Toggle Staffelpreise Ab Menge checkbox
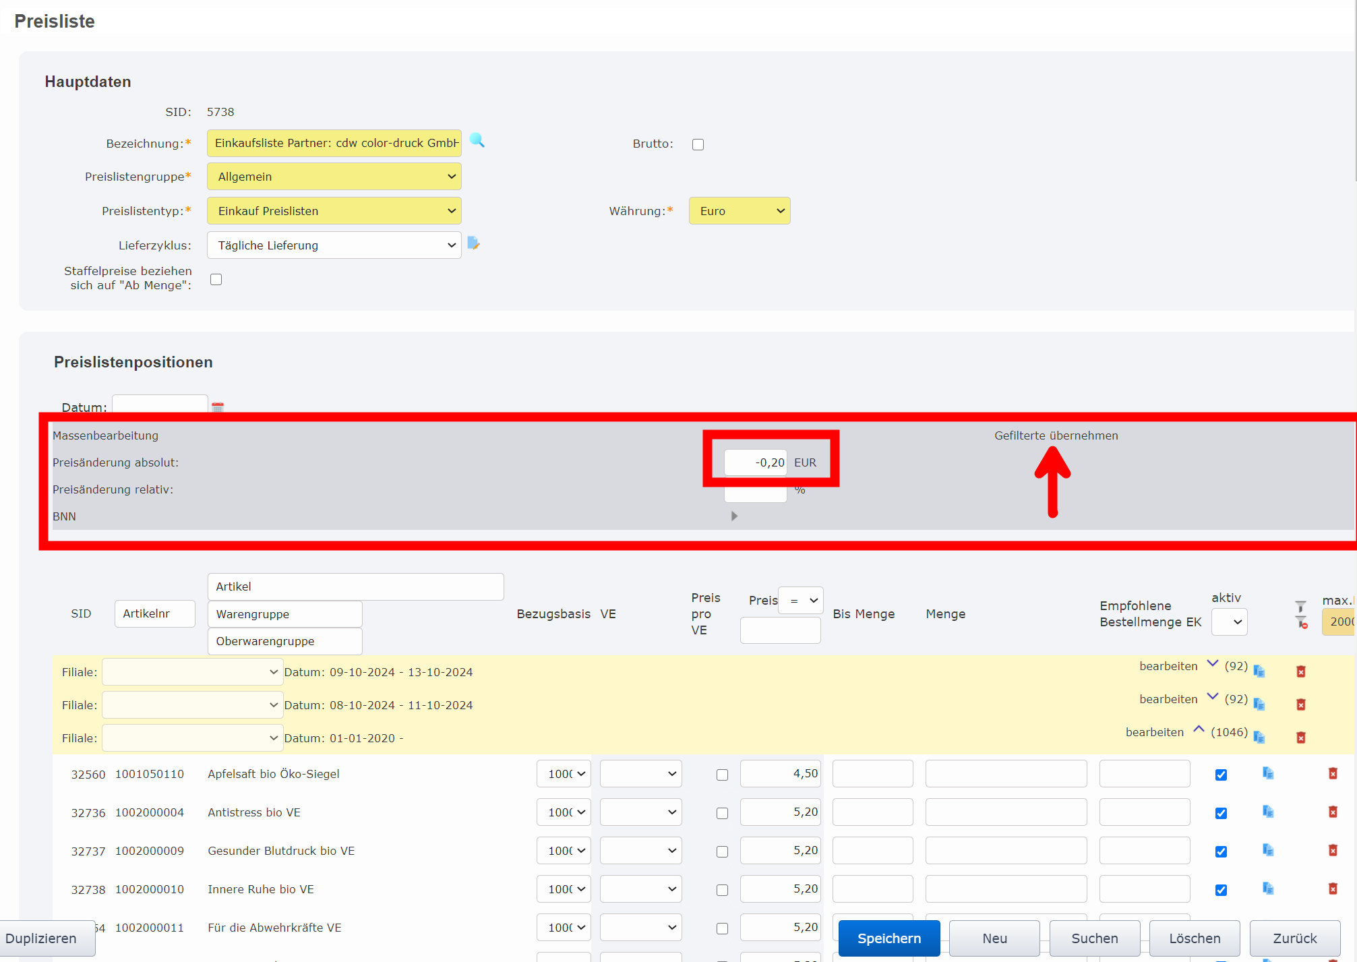Screen dimensions: 1357x962 [216, 279]
